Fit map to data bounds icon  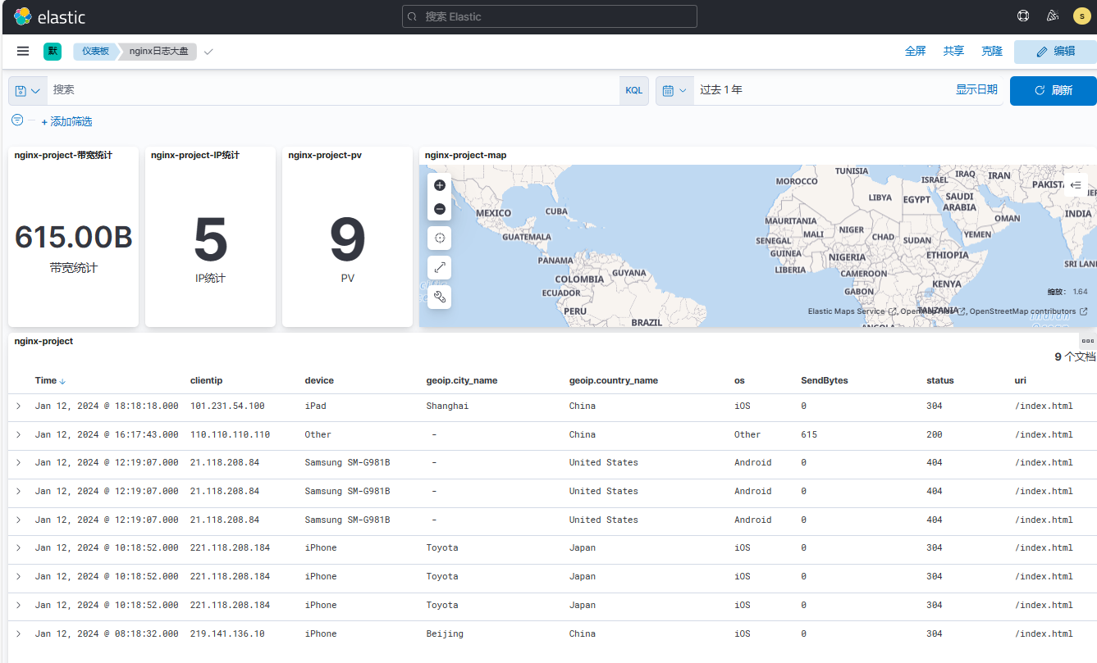[x=440, y=238]
